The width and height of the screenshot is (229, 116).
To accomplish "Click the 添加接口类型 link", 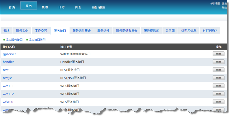I will [37, 40].
